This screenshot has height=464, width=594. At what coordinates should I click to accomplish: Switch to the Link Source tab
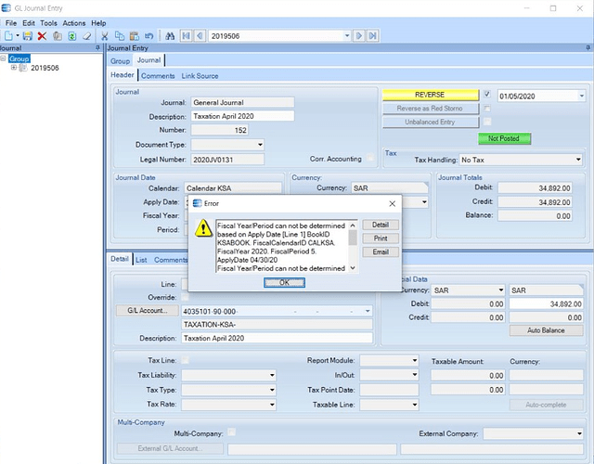click(x=200, y=76)
